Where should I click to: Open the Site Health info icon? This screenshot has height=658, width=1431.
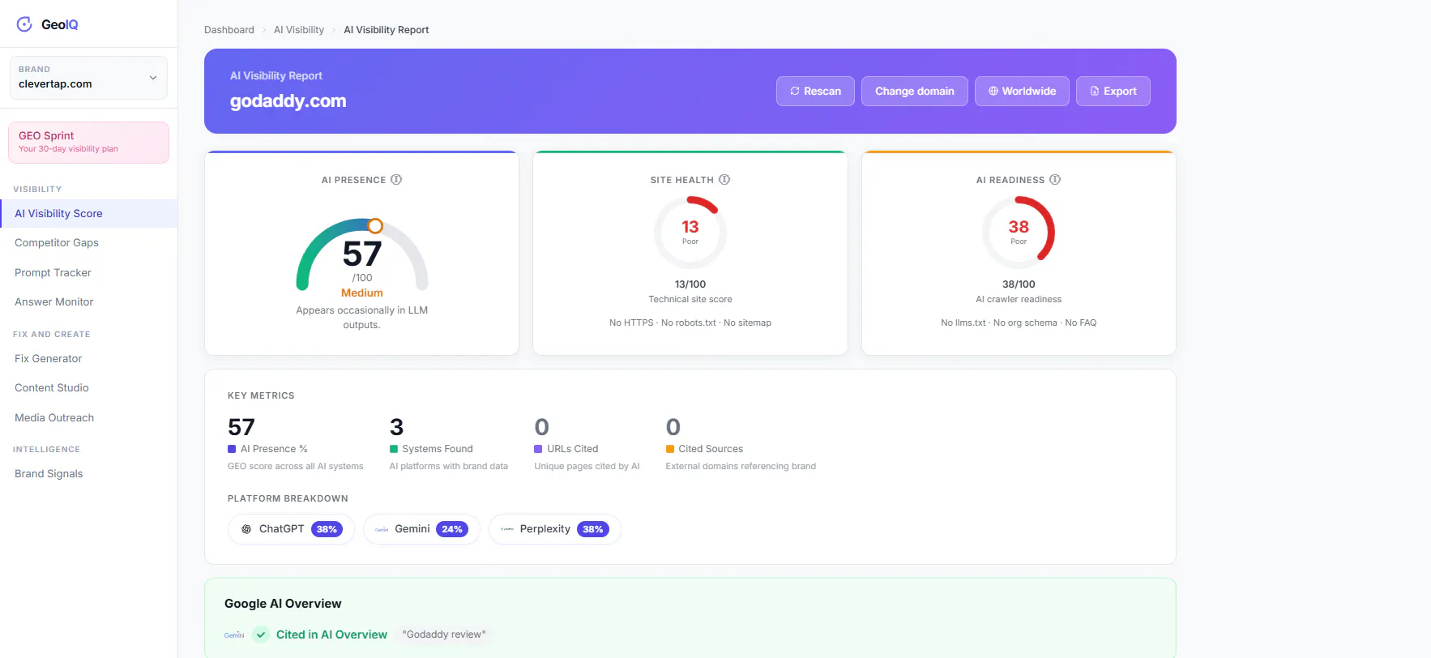click(x=724, y=180)
